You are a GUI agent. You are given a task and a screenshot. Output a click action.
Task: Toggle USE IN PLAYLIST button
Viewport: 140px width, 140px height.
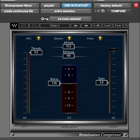pyautogui.click(x=77, y=6)
